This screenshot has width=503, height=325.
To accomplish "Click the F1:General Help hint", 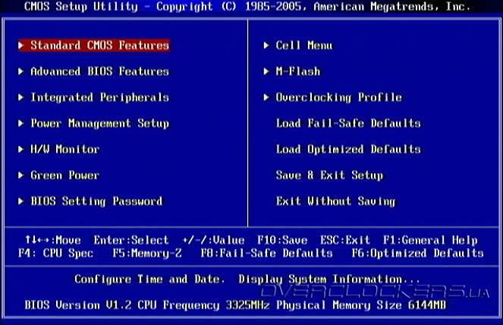I will tap(430, 240).
